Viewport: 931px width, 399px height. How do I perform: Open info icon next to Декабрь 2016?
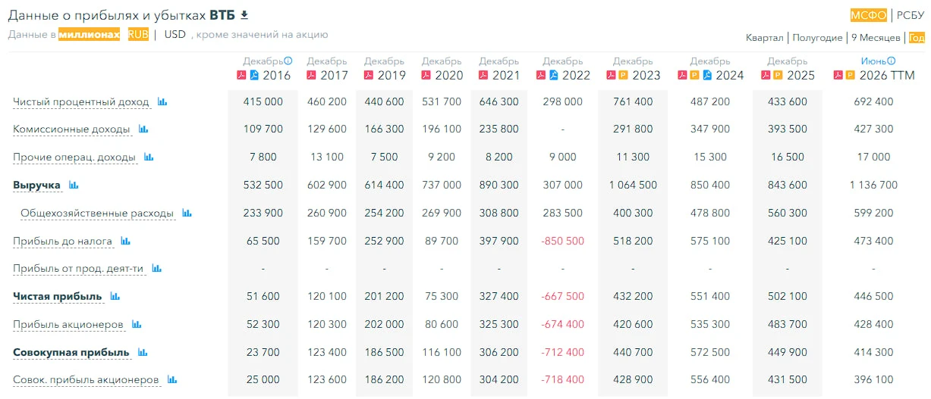[x=288, y=61]
